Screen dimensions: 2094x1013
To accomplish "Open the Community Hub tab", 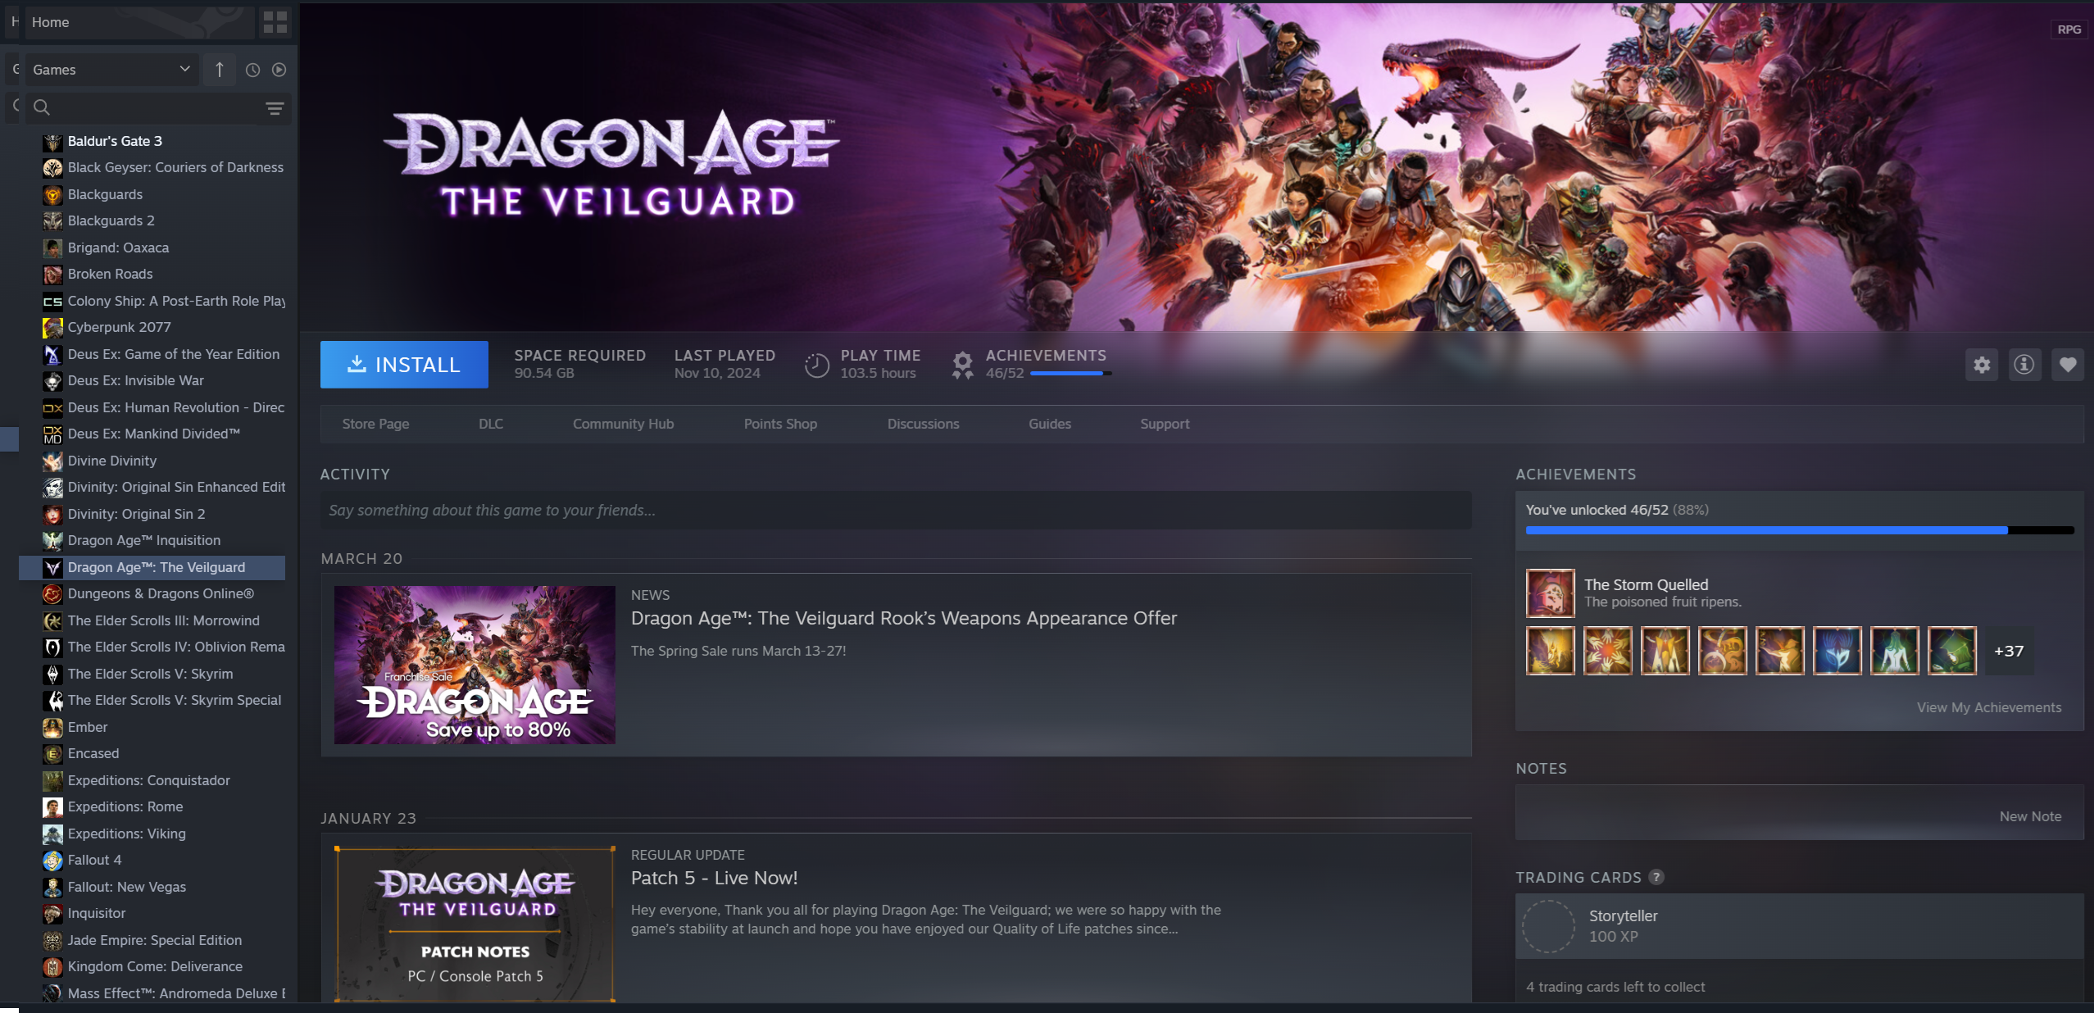I will [x=623, y=424].
